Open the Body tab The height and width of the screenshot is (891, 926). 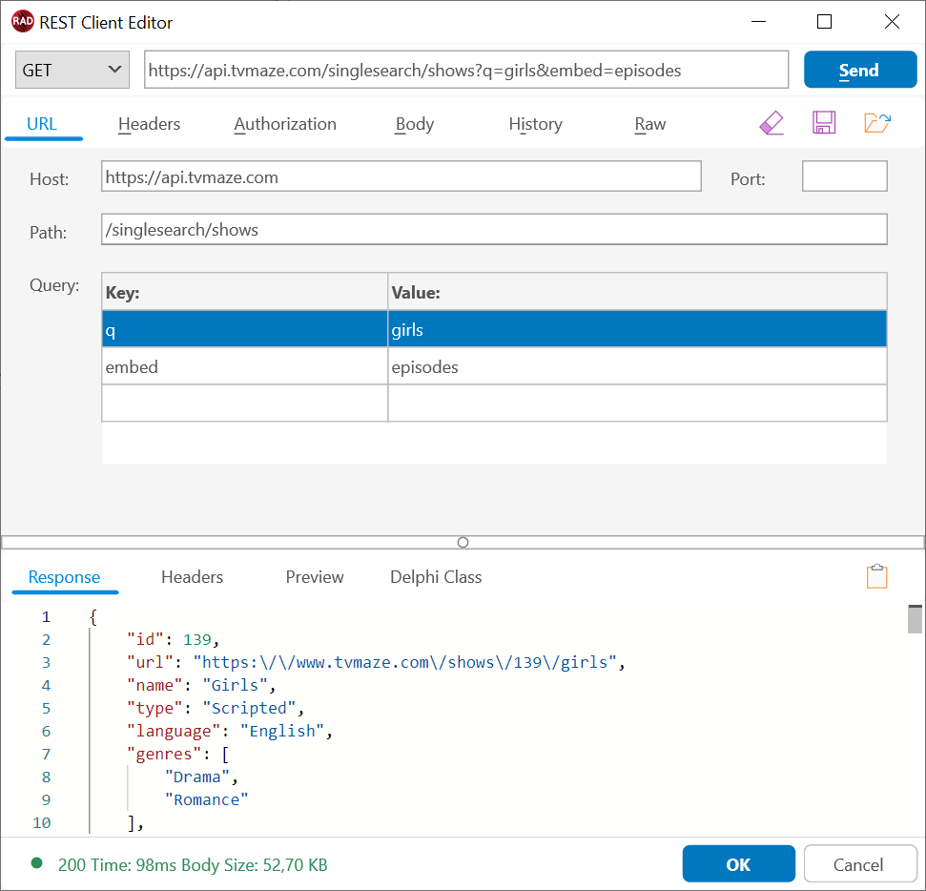tap(415, 124)
